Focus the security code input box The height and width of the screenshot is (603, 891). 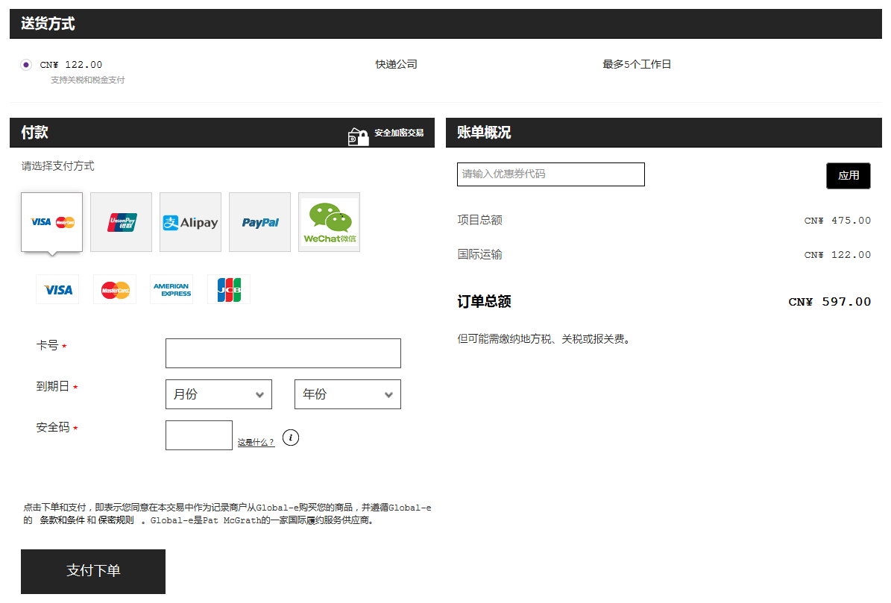pos(199,435)
